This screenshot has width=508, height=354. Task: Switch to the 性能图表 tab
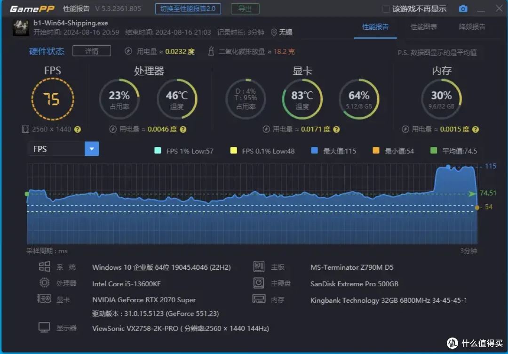point(424,27)
